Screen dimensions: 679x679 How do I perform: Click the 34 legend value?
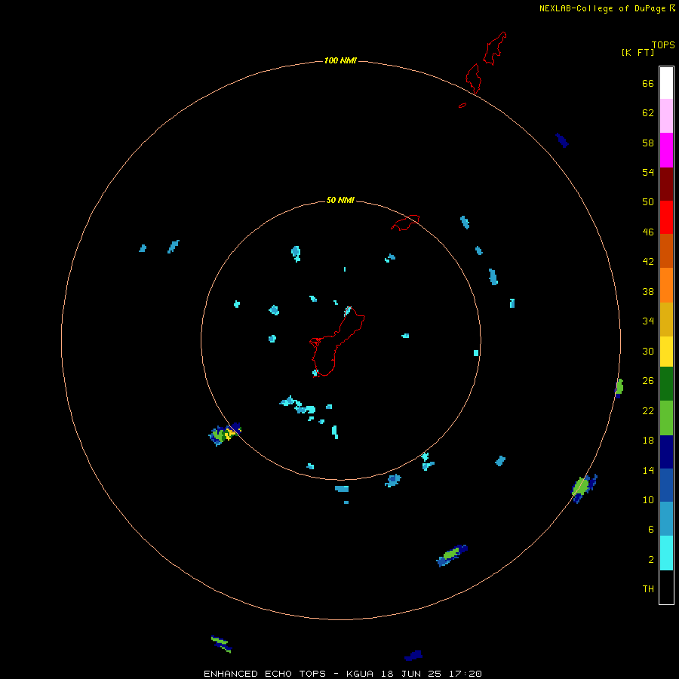click(648, 321)
